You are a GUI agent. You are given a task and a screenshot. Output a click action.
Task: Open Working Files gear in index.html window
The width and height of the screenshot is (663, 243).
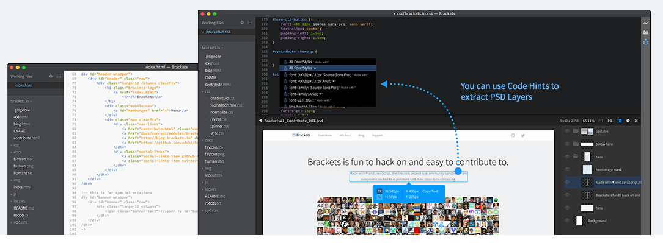[x=51, y=76]
